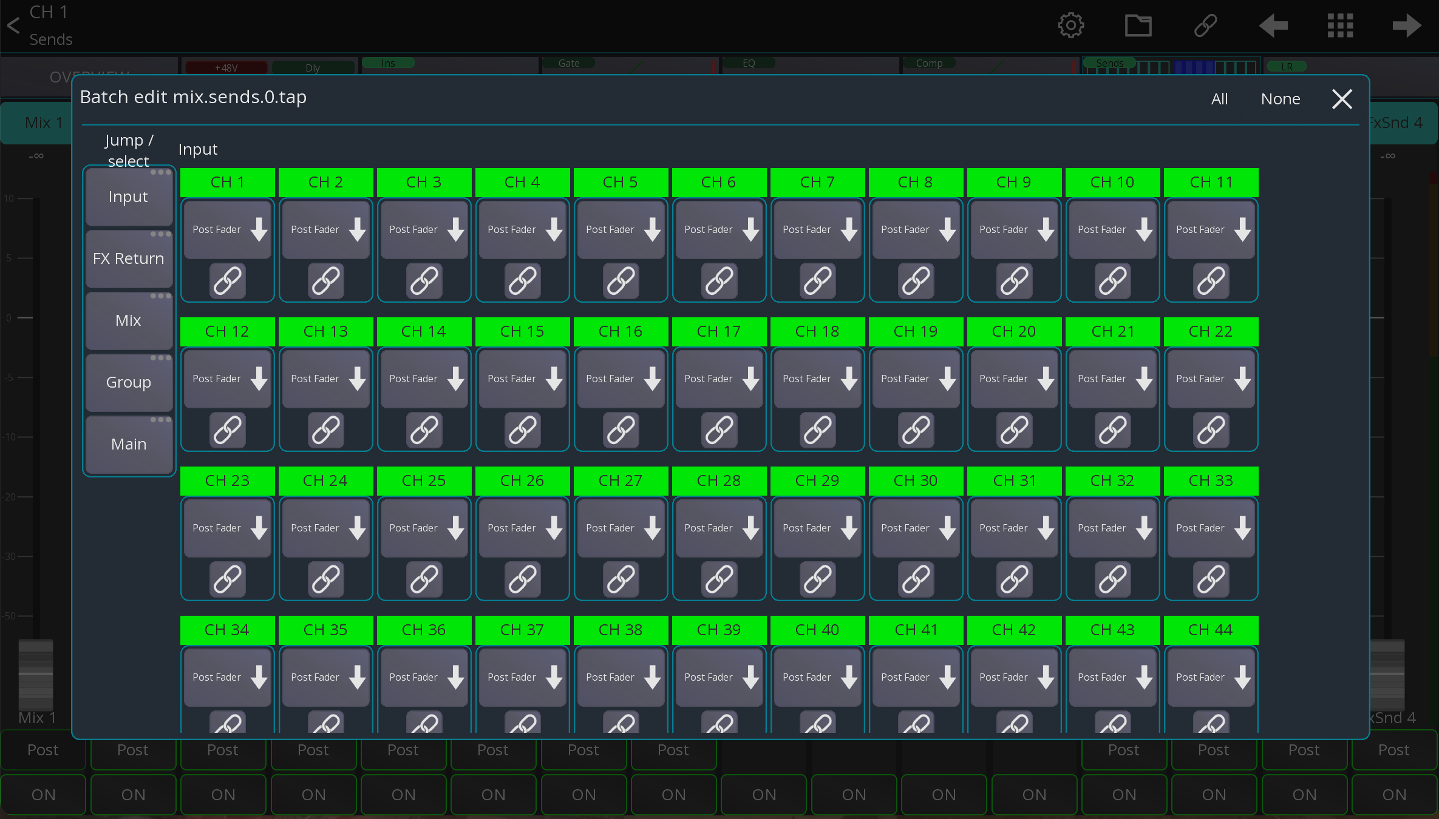Toggle link icon under CH 2
Viewport: 1439px width, 819px height.
(x=326, y=281)
